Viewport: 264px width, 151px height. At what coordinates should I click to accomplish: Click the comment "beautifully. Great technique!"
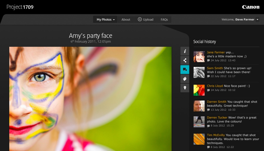point(227,106)
